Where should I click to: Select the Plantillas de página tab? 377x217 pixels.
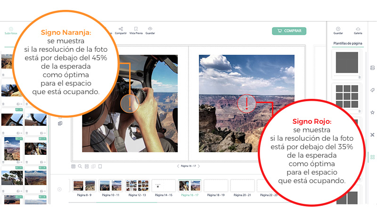click(x=348, y=43)
